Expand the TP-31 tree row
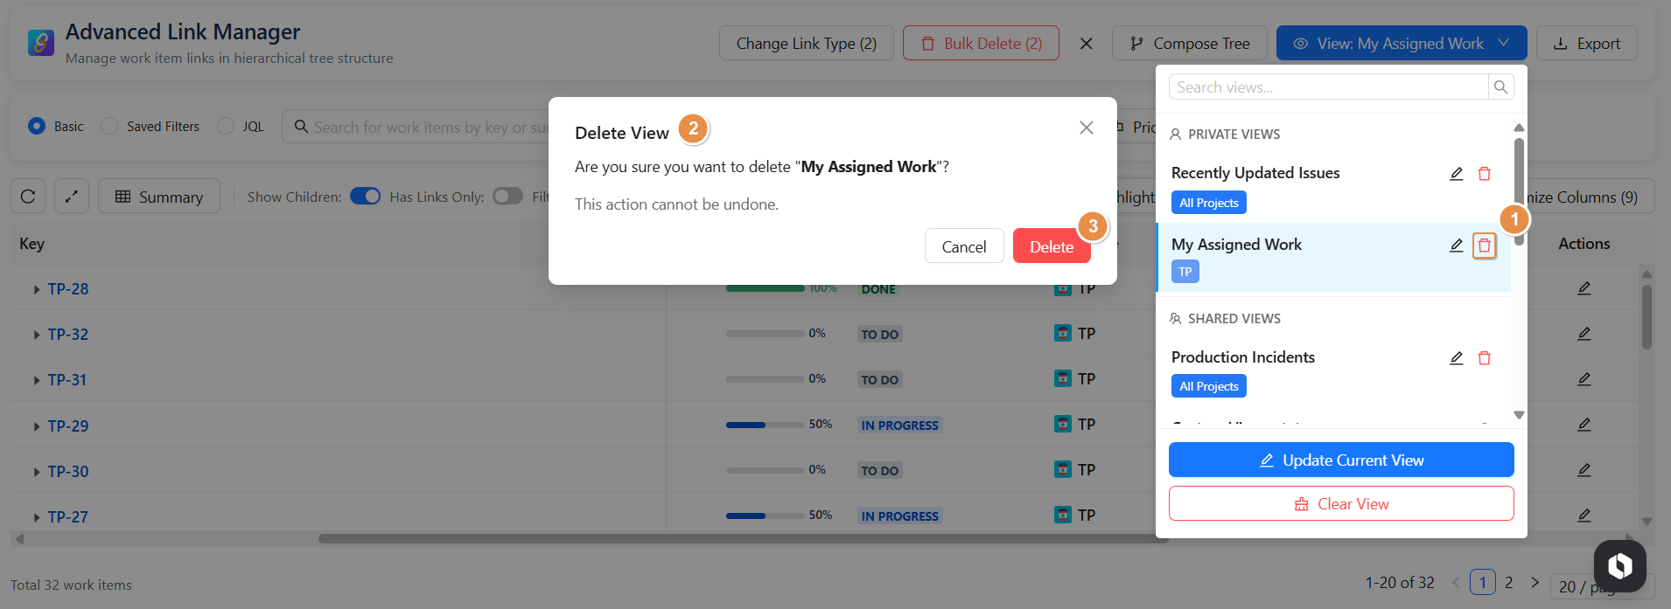Image resolution: width=1671 pixels, height=609 pixels. pos(37,380)
